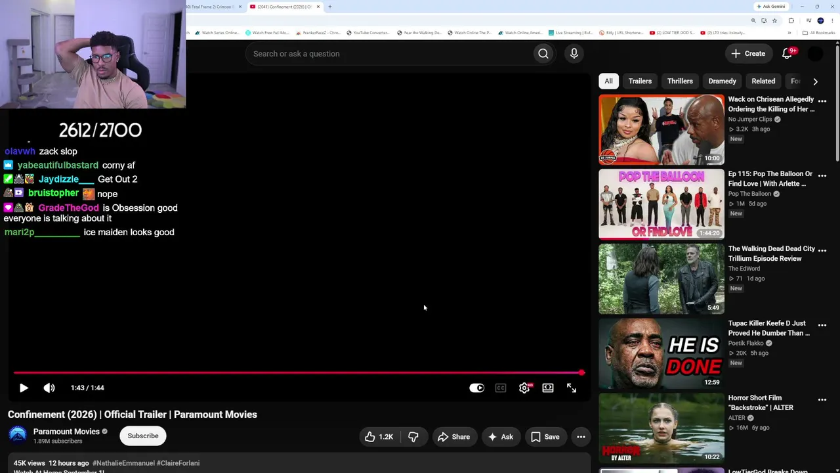
Task: Open options menu for Pop The Balloon video
Action: (822, 176)
